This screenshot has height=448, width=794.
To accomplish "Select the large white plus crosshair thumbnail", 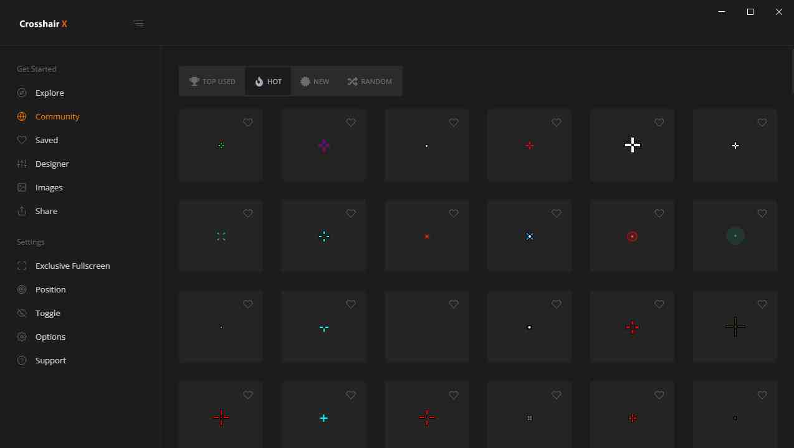I will click(x=632, y=146).
